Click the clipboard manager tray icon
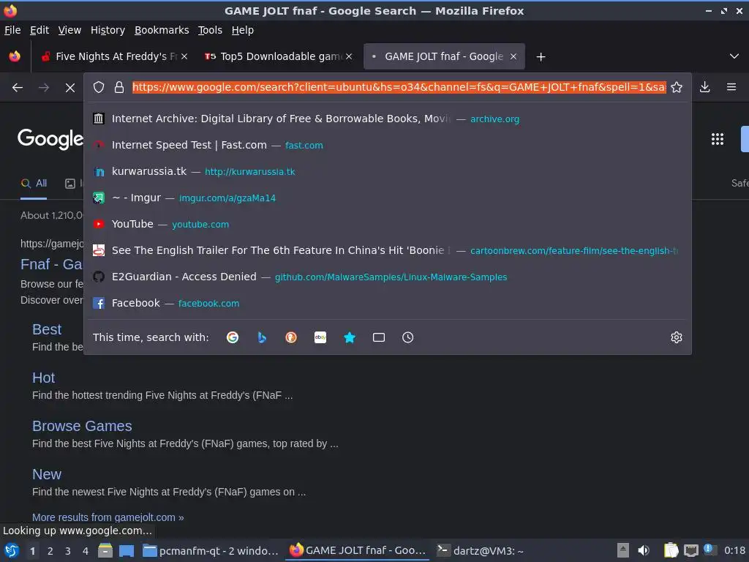The height and width of the screenshot is (562, 749). 671,550
